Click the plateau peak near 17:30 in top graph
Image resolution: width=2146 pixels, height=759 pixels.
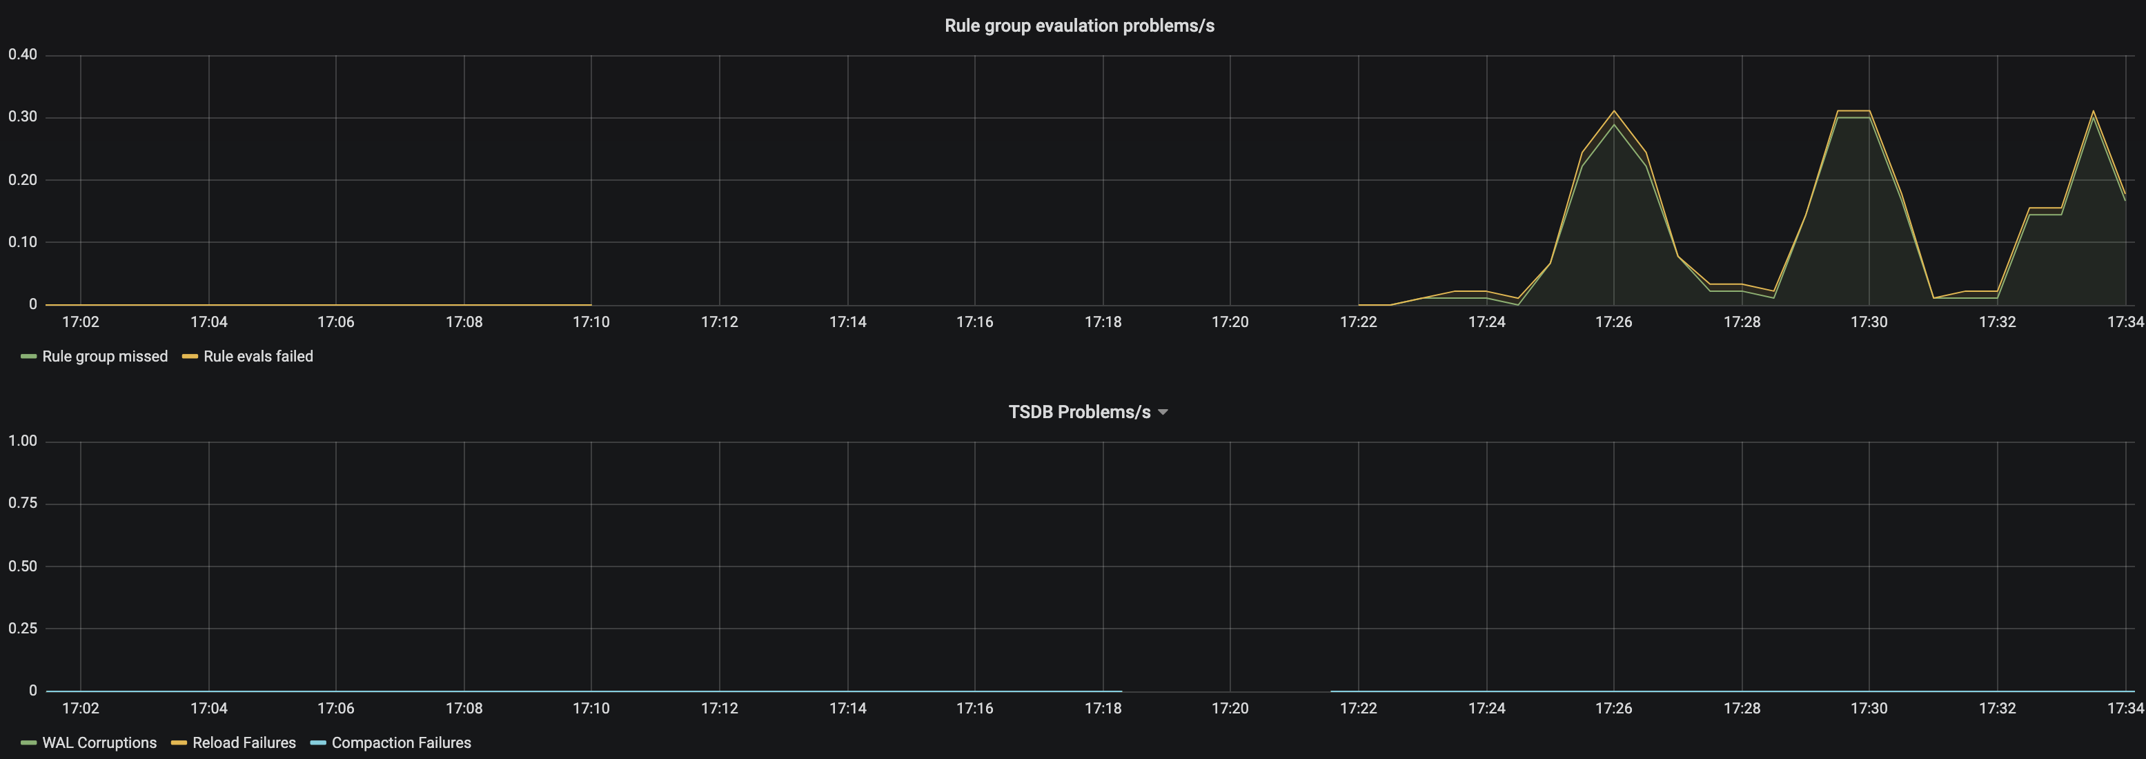[x=1853, y=112]
